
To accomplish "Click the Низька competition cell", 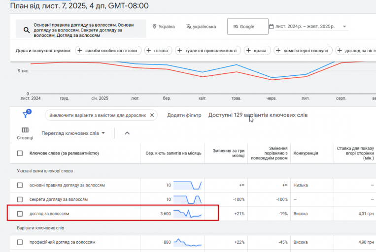I will [x=301, y=185].
